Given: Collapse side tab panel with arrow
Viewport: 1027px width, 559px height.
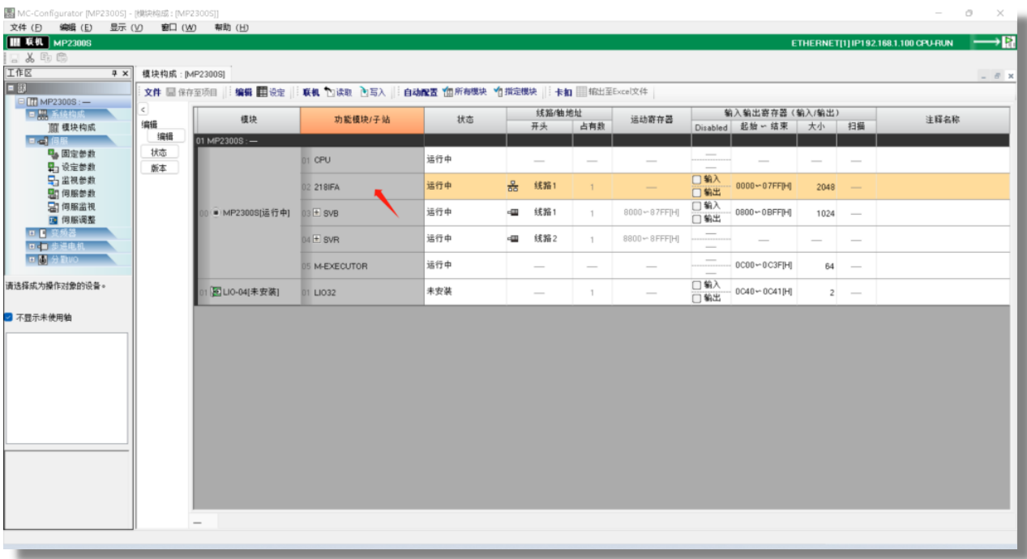Looking at the screenshot, I should (143, 109).
